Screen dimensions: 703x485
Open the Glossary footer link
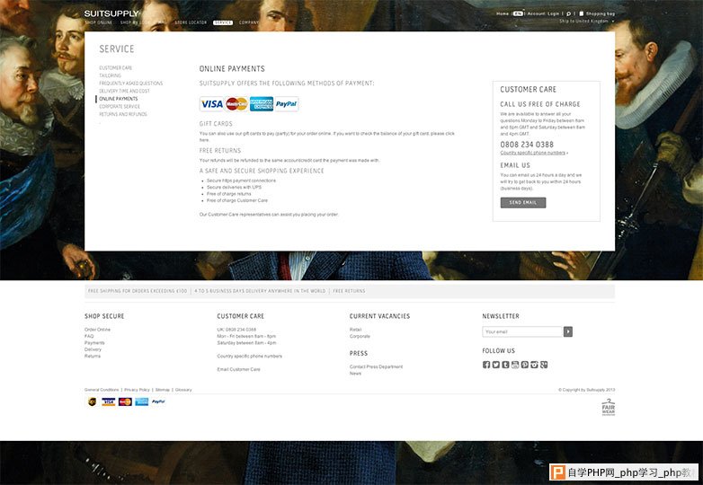[x=182, y=390]
